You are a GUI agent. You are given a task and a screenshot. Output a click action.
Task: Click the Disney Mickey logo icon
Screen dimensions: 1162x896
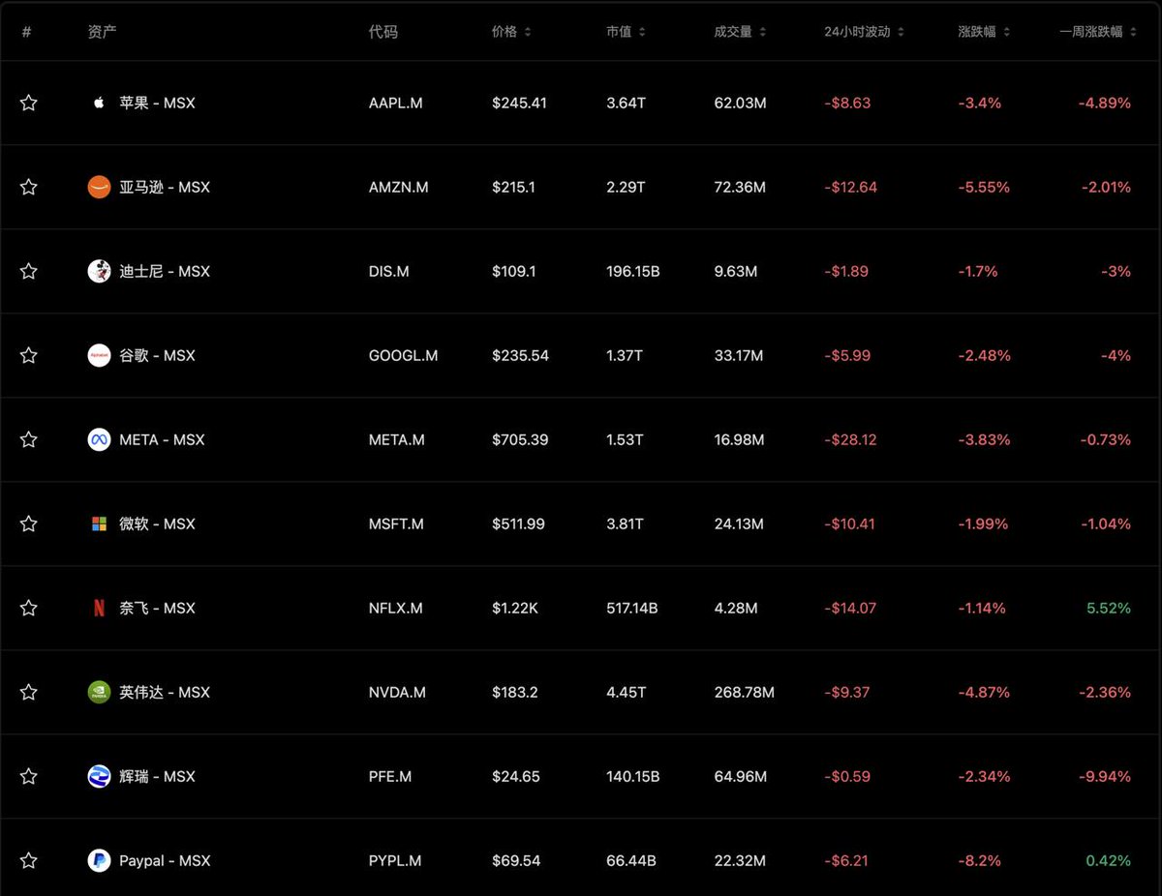tap(99, 271)
